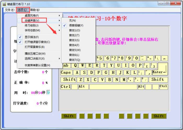This screenshot has width=183, height=130.
Task: Click the Caps key on keyboard
Action: tap(66, 73)
